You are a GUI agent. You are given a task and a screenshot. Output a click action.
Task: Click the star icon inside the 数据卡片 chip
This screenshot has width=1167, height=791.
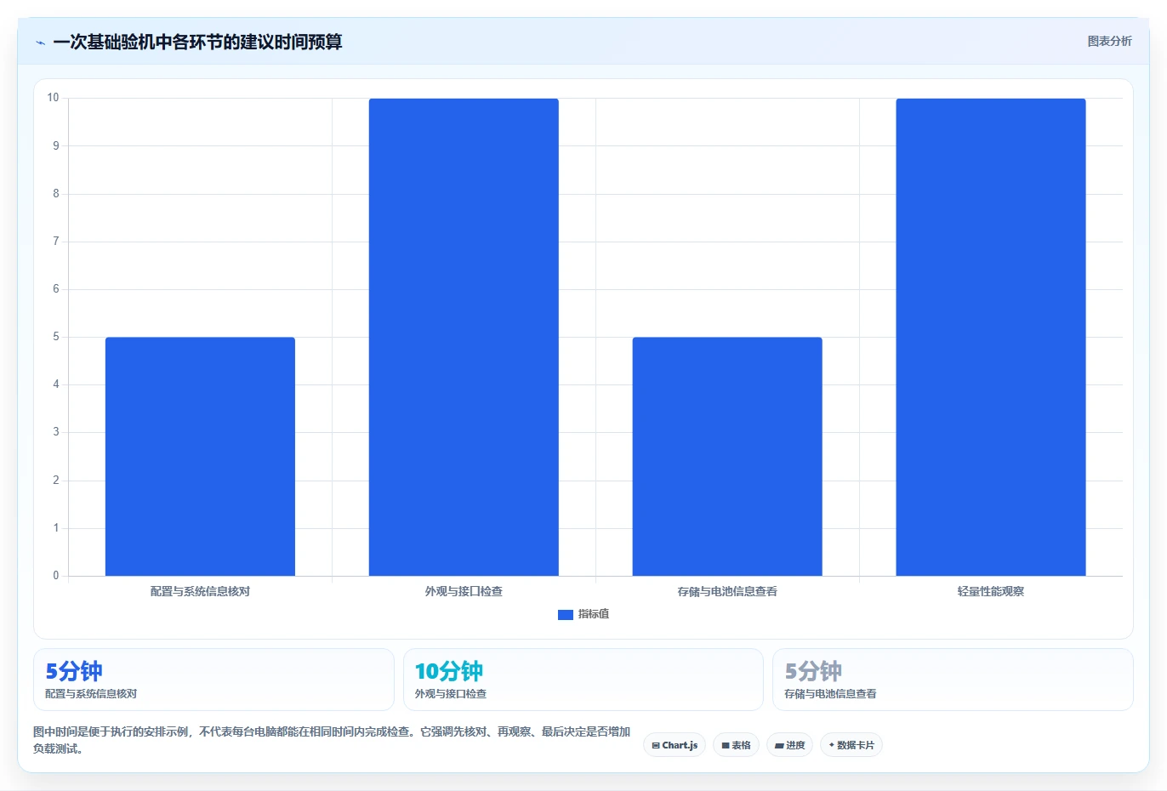click(832, 745)
